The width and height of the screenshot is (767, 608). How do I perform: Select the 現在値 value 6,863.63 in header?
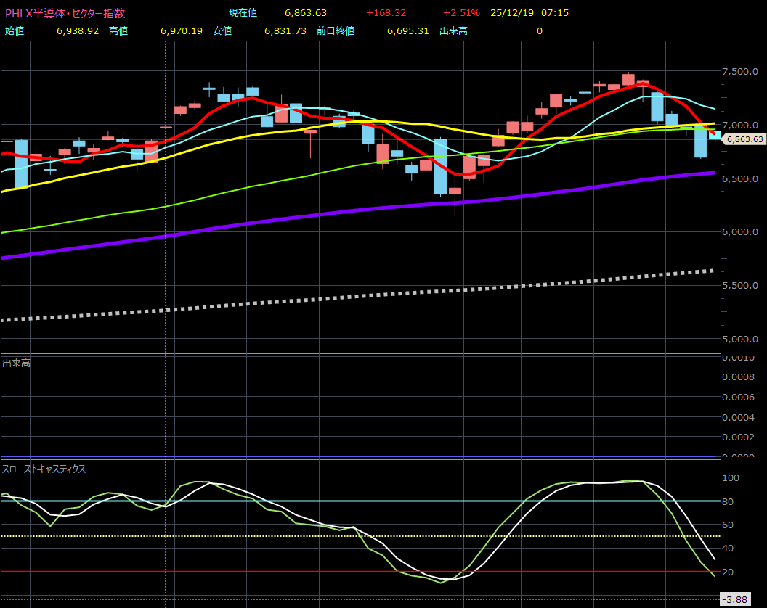point(305,13)
